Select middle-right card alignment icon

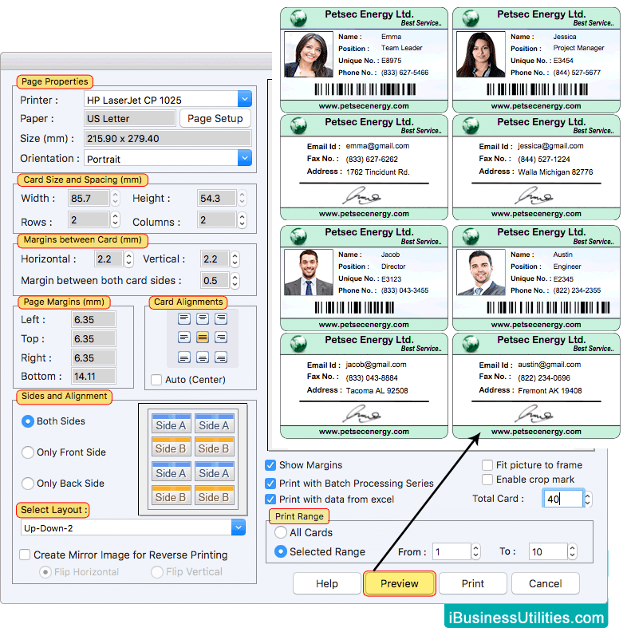[x=221, y=338]
